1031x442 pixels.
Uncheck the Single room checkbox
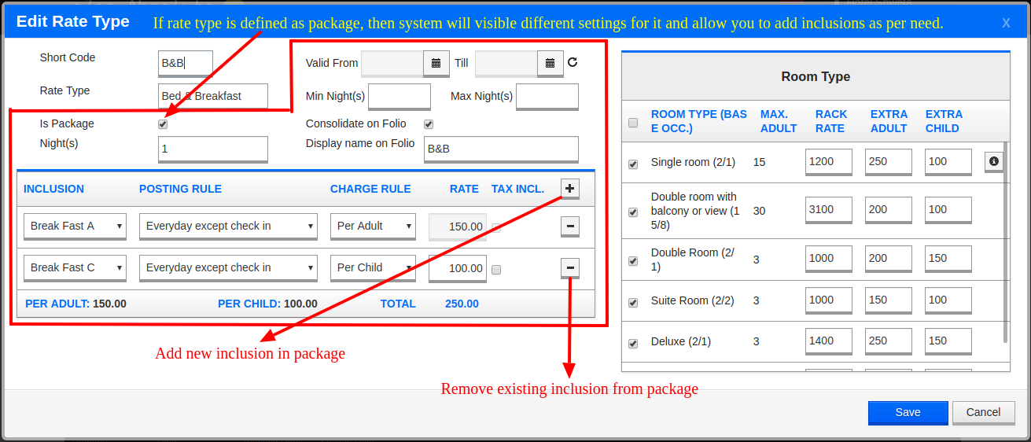[x=633, y=164]
